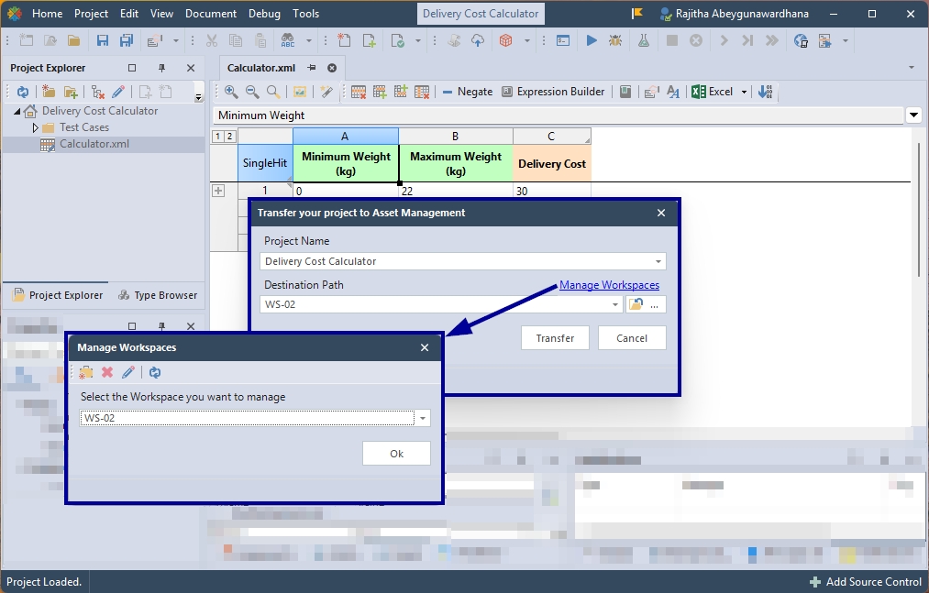Click the Save icon in main toolbar
This screenshot has height=593, width=929.
coord(103,40)
